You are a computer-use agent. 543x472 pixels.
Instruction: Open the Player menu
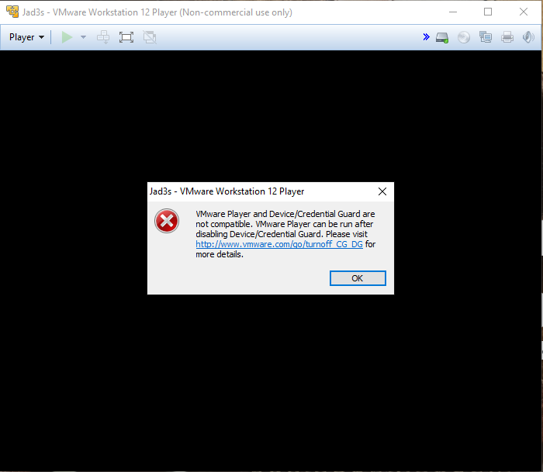(26, 37)
